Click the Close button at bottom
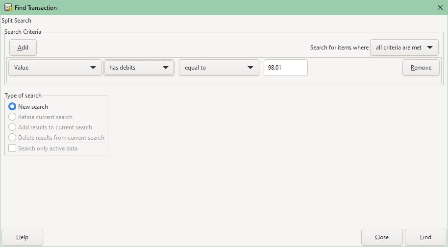 pos(382,237)
